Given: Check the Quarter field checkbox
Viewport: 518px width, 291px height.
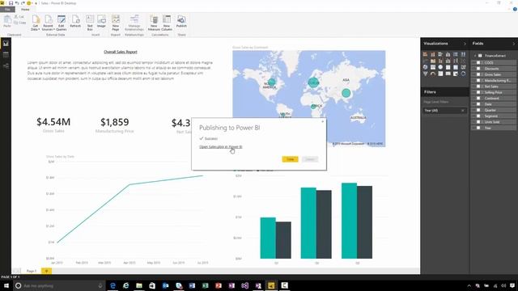Looking at the screenshot, I should (x=478, y=110).
